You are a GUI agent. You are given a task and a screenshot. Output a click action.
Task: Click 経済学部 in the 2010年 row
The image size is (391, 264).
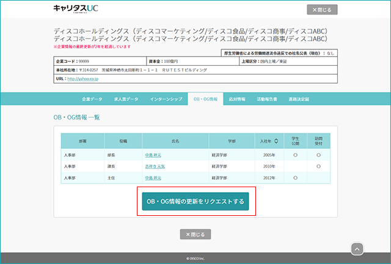click(x=219, y=166)
